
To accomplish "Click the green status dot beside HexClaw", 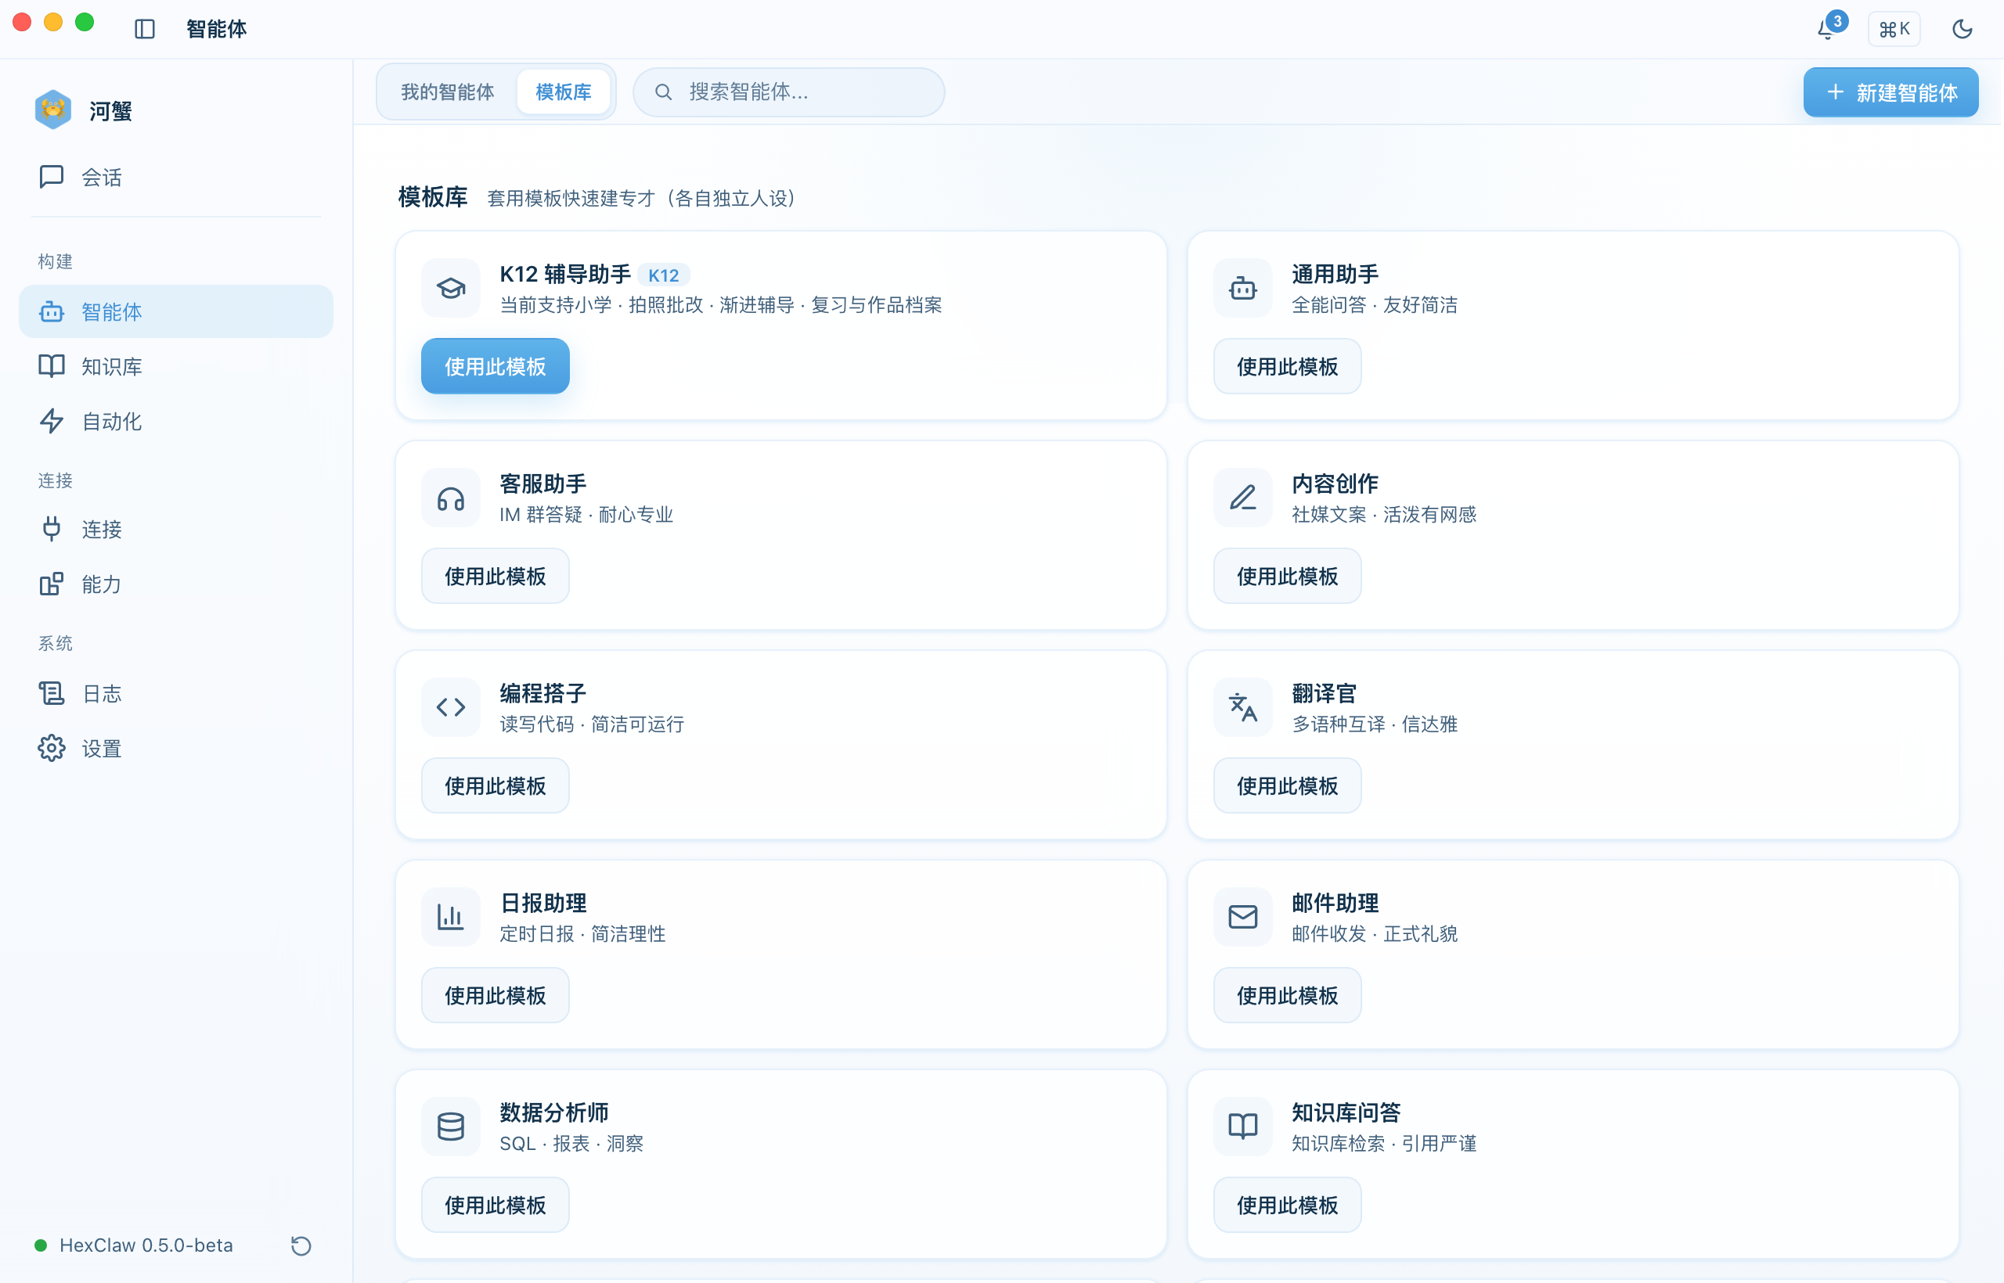I will coord(40,1245).
